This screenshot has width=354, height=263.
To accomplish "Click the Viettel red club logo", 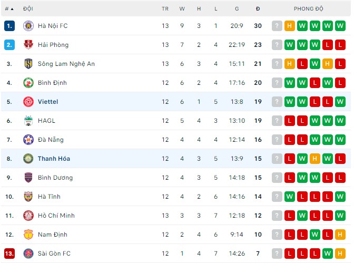I will click(28, 102).
